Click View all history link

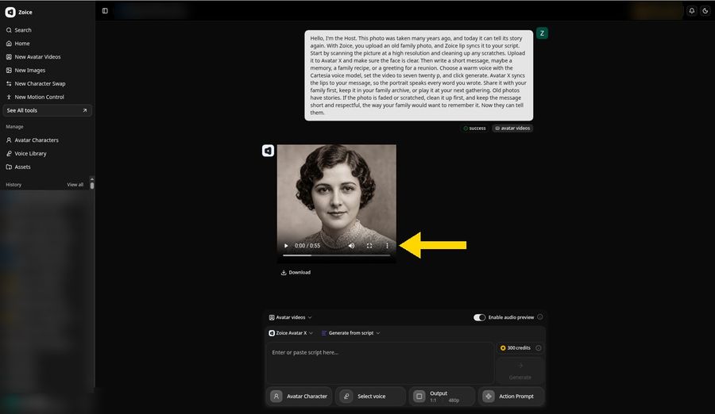click(x=75, y=185)
